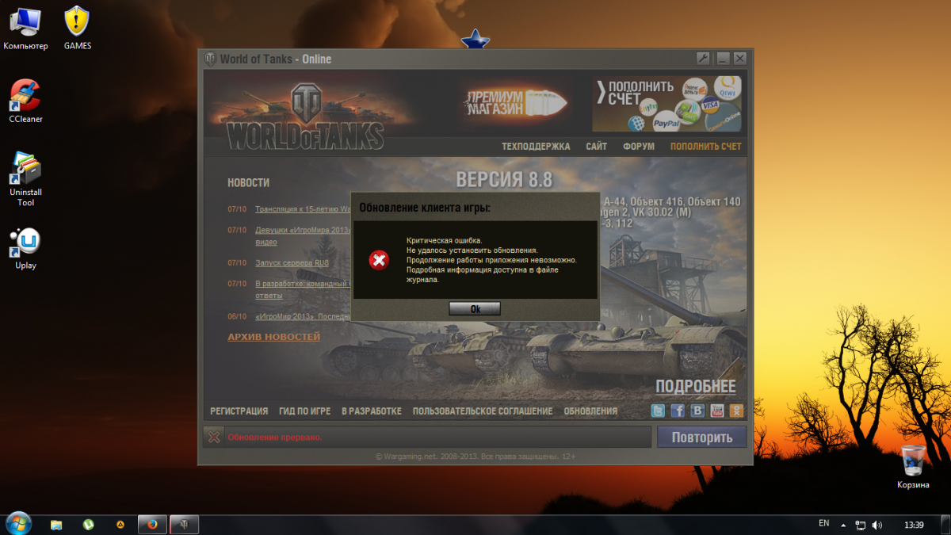Viewport: 951px width, 535px height.
Task: Click Ok in the update error dialog
Action: pos(475,309)
